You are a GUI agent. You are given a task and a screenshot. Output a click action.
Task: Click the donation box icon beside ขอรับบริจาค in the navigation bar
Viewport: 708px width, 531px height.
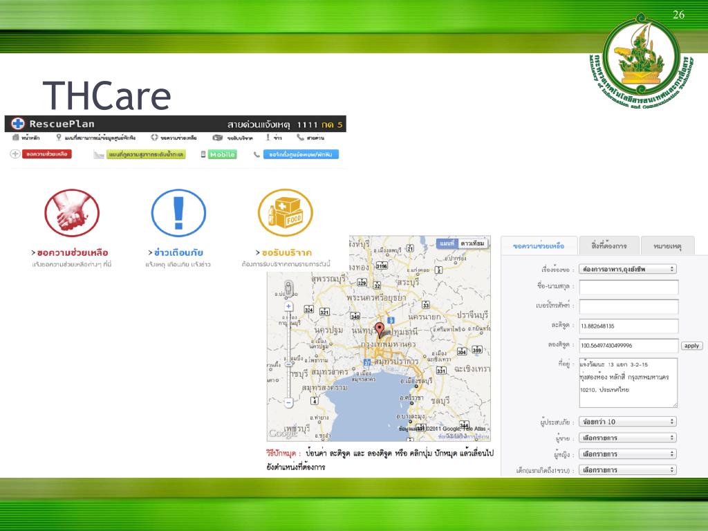(x=218, y=138)
